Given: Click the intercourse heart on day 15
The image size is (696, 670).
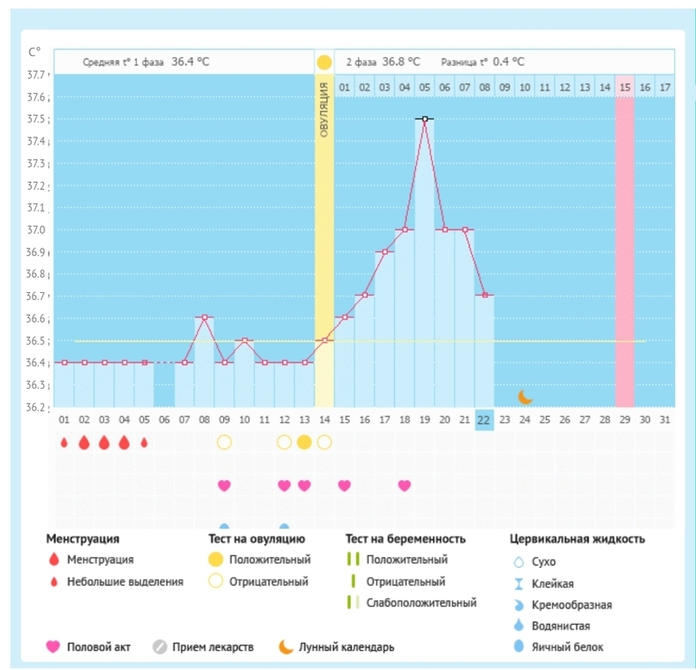Looking at the screenshot, I should click(x=344, y=486).
